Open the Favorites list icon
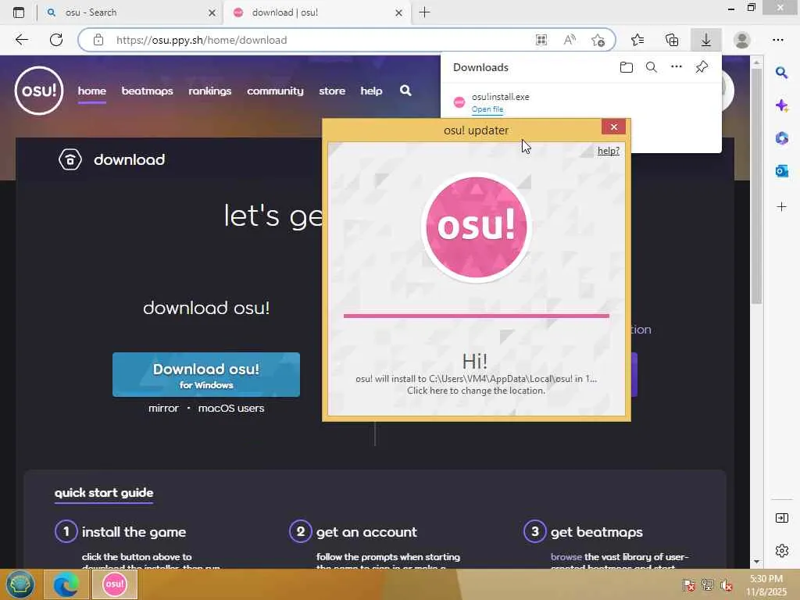This screenshot has width=800, height=600. click(x=637, y=40)
